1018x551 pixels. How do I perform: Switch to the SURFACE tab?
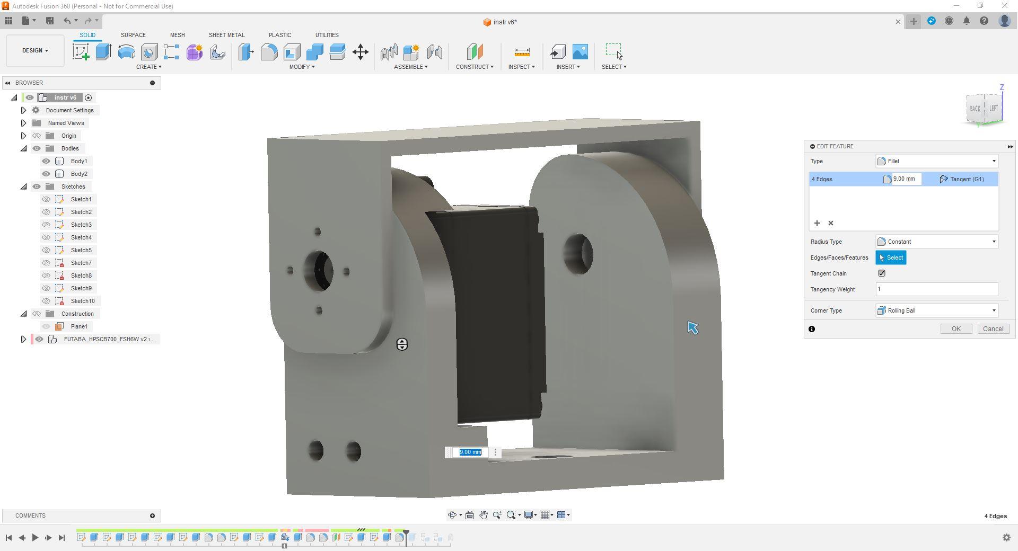coord(133,35)
